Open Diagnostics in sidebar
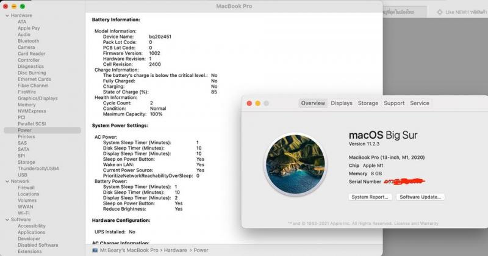 point(30,67)
